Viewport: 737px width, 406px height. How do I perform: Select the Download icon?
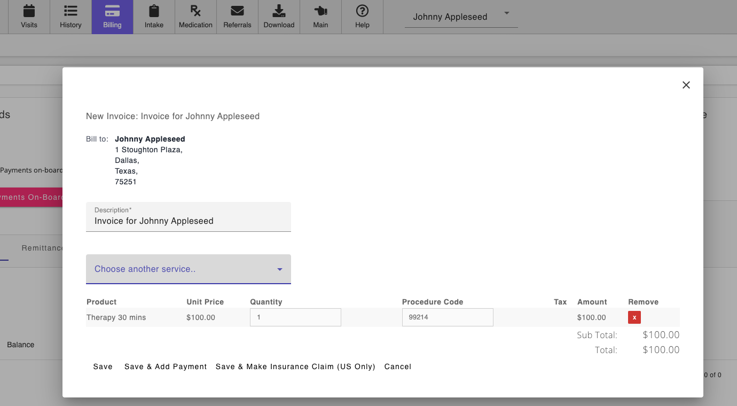279,16
